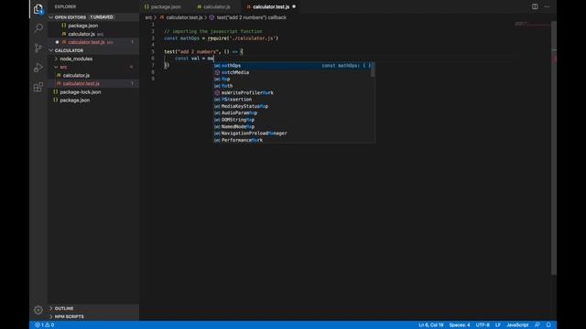The image size is (586, 329).
Task: Open package-lock.json in file tree
Action: 81,91
